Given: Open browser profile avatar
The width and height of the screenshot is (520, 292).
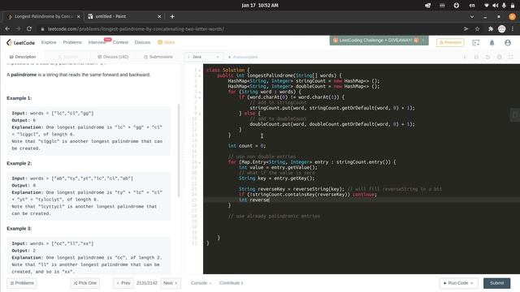Looking at the screenshot, I should click(502, 29).
